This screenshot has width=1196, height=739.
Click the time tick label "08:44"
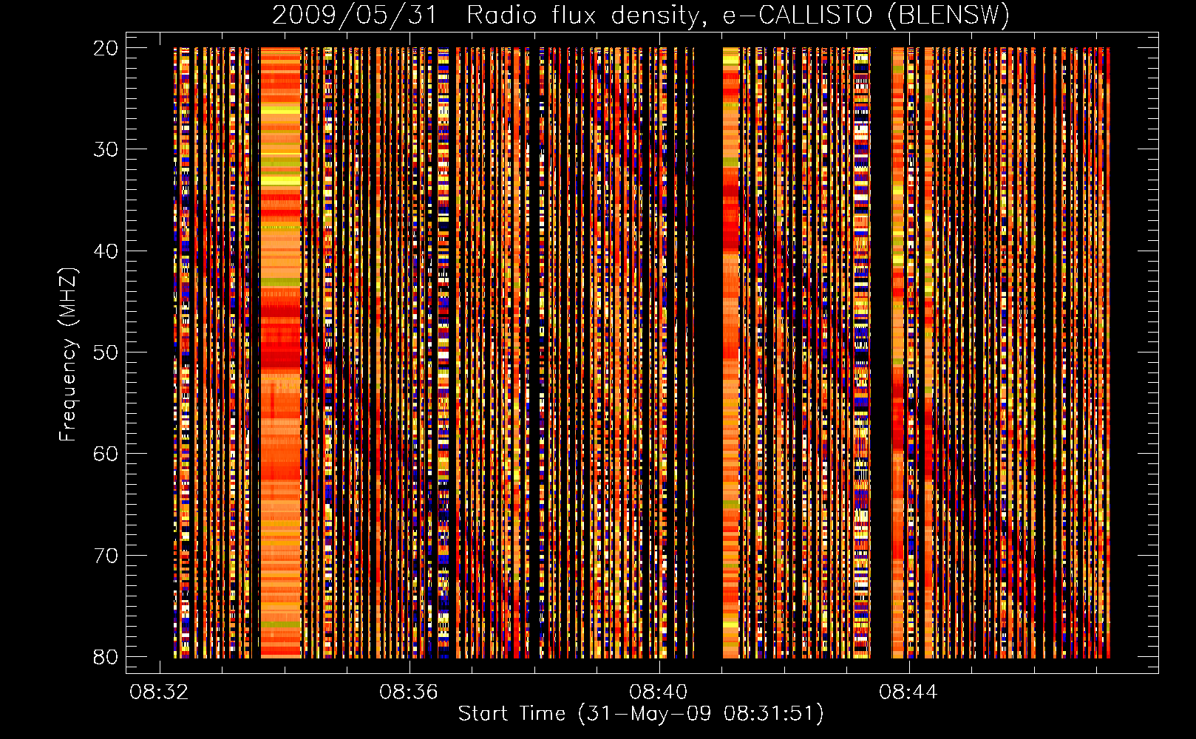pyautogui.click(x=908, y=692)
